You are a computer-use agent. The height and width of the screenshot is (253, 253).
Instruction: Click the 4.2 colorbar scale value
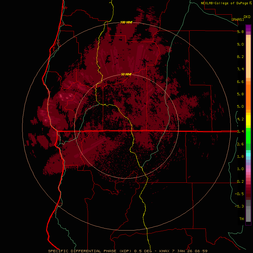tap(240, 119)
